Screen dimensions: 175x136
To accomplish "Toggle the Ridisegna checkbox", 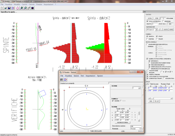I will tap(163, 21).
